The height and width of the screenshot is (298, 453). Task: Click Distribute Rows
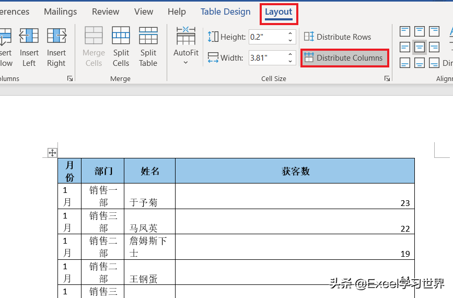338,37
